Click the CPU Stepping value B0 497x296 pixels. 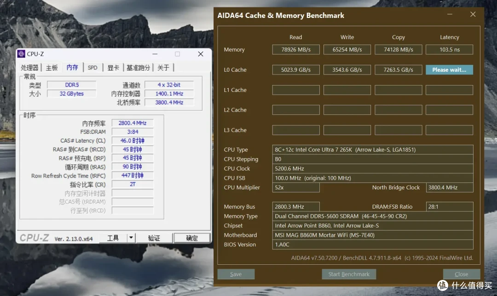click(373, 159)
